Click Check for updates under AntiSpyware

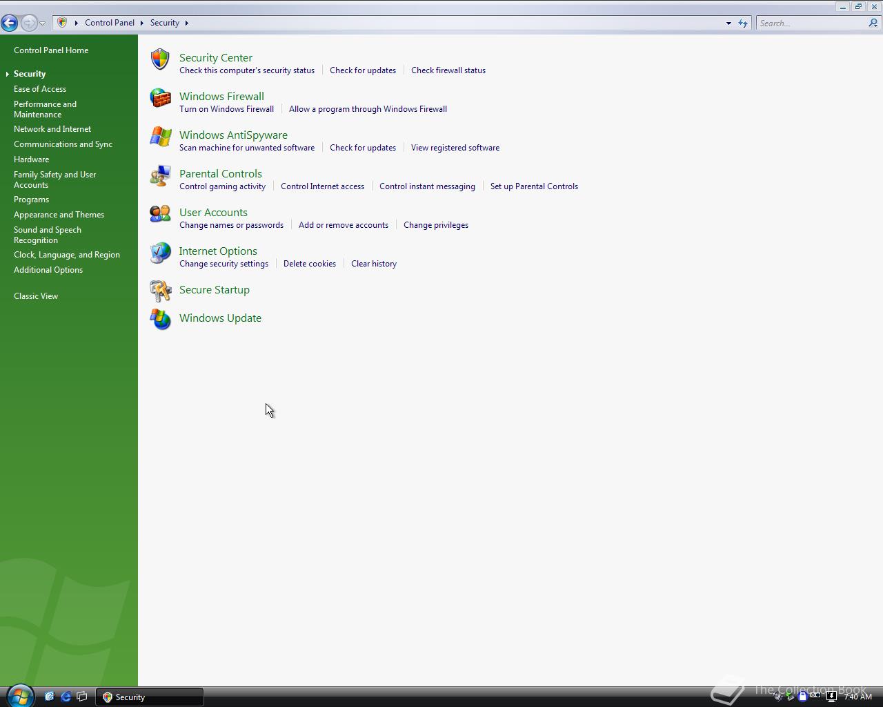363,148
